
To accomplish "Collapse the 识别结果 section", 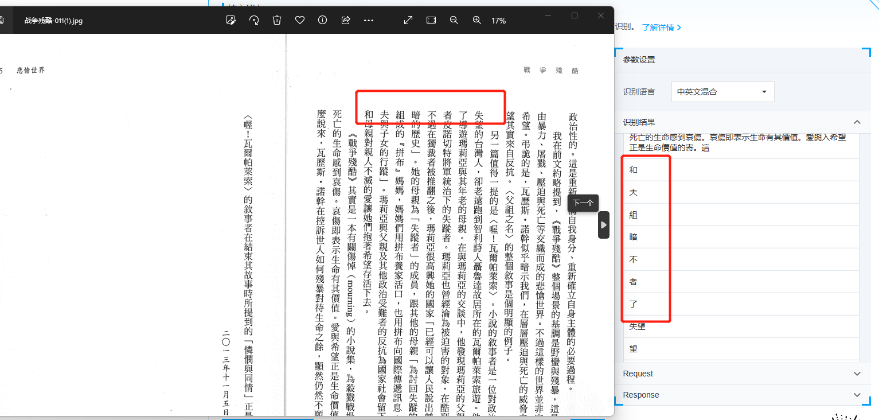I will click(857, 122).
